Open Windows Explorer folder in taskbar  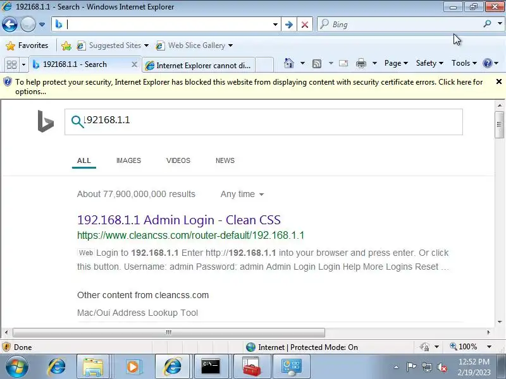click(92, 367)
